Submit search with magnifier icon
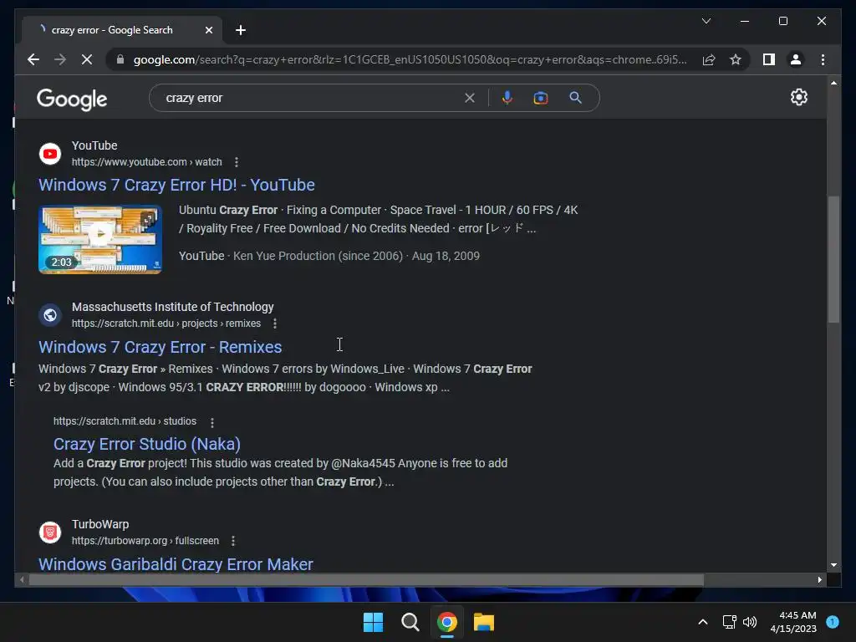Viewport: 856px width, 642px height. [575, 99]
